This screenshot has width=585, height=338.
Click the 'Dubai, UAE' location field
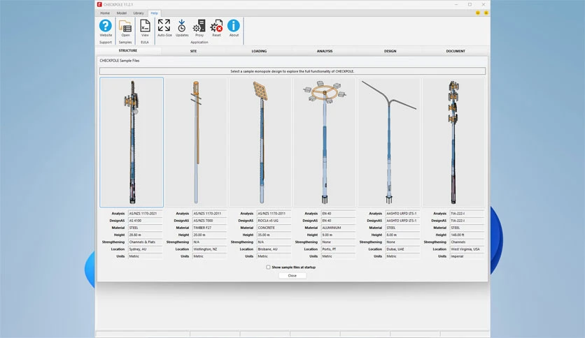(402, 249)
